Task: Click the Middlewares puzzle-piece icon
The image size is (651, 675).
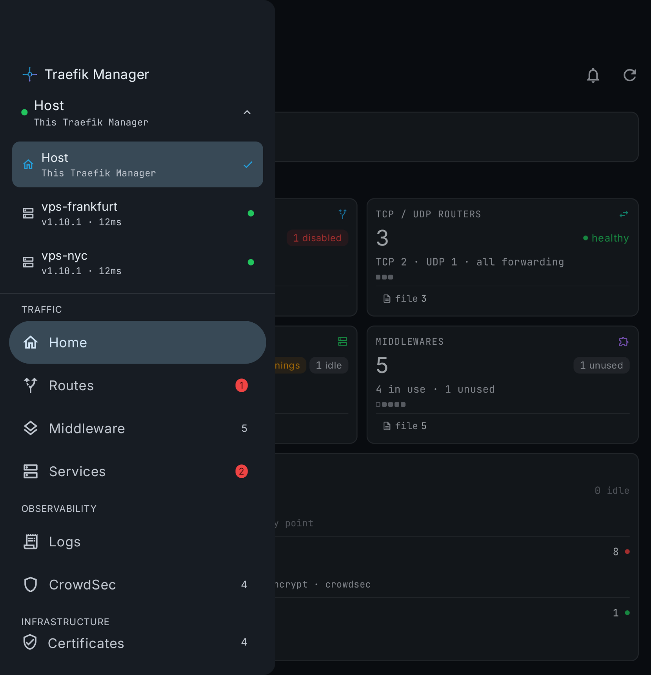Action: click(624, 342)
